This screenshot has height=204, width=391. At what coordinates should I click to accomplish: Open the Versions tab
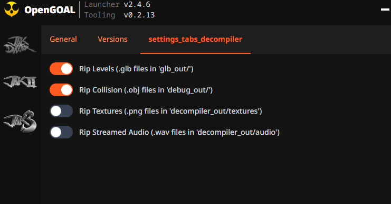[x=112, y=39]
